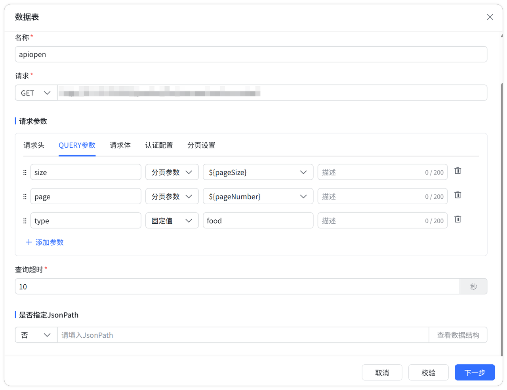This screenshot has width=507, height=390.
Task: Open 分页参数 type dropdown for page
Action: coord(172,196)
